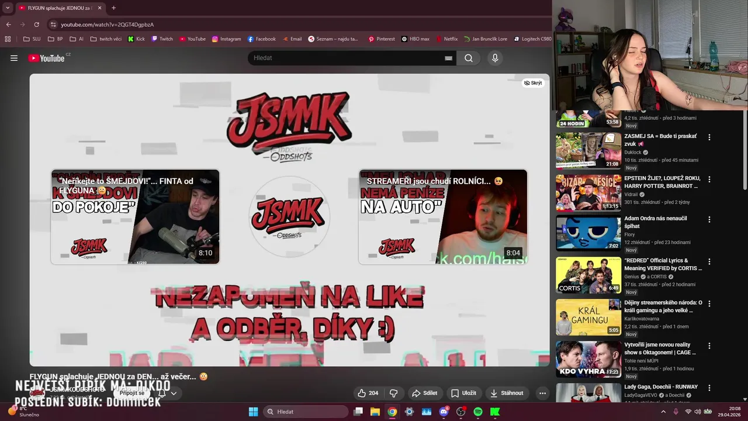Open options menu for ZASMEJ SA video
This screenshot has height=421, width=748.
point(709,137)
